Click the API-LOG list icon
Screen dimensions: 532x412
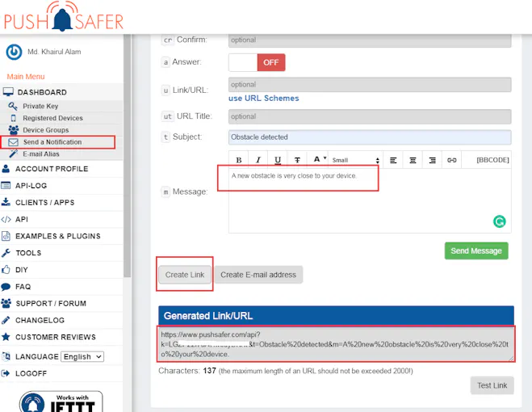(x=6, y=186)
